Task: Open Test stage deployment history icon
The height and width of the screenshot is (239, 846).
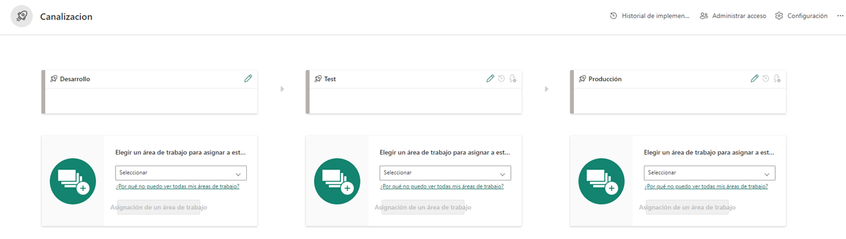Action: click(502, 79)
